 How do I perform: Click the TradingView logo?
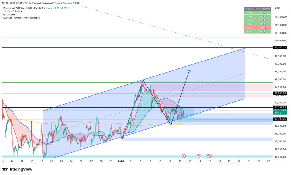click(17, 169)
